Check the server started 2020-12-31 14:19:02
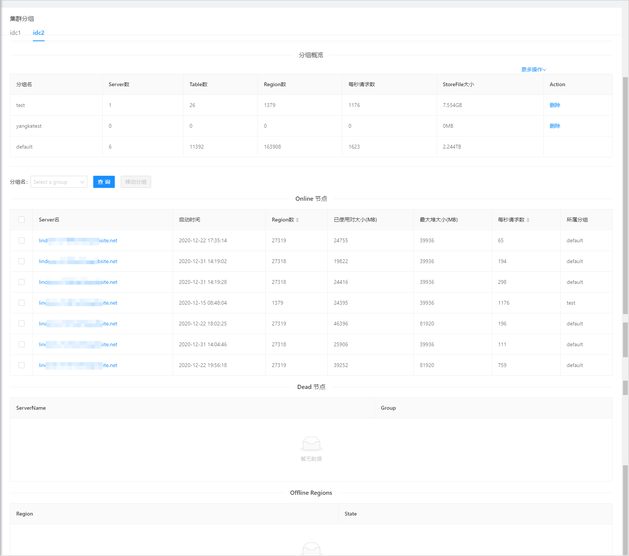This screenshot has height=556, width=629. click(x=22, y=261)
